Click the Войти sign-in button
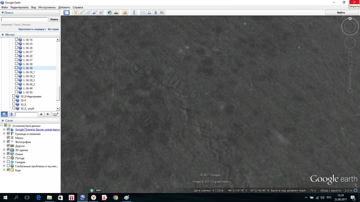Image resolution: width=360 pixels, height=202 pixels. pos(341,13)
